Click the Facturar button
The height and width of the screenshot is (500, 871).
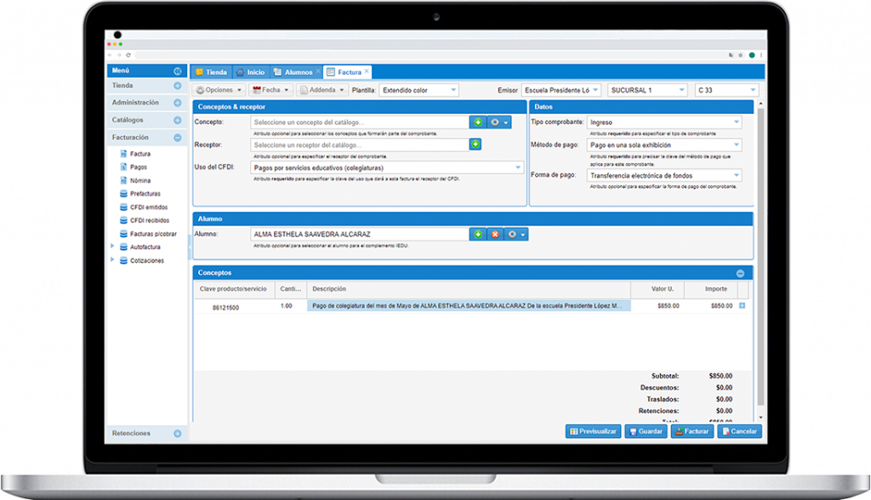(692, 431)
